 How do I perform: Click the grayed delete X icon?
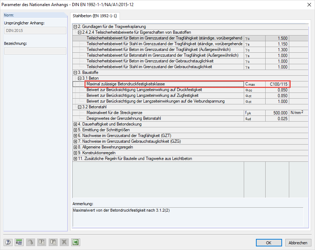coord(64,242)
